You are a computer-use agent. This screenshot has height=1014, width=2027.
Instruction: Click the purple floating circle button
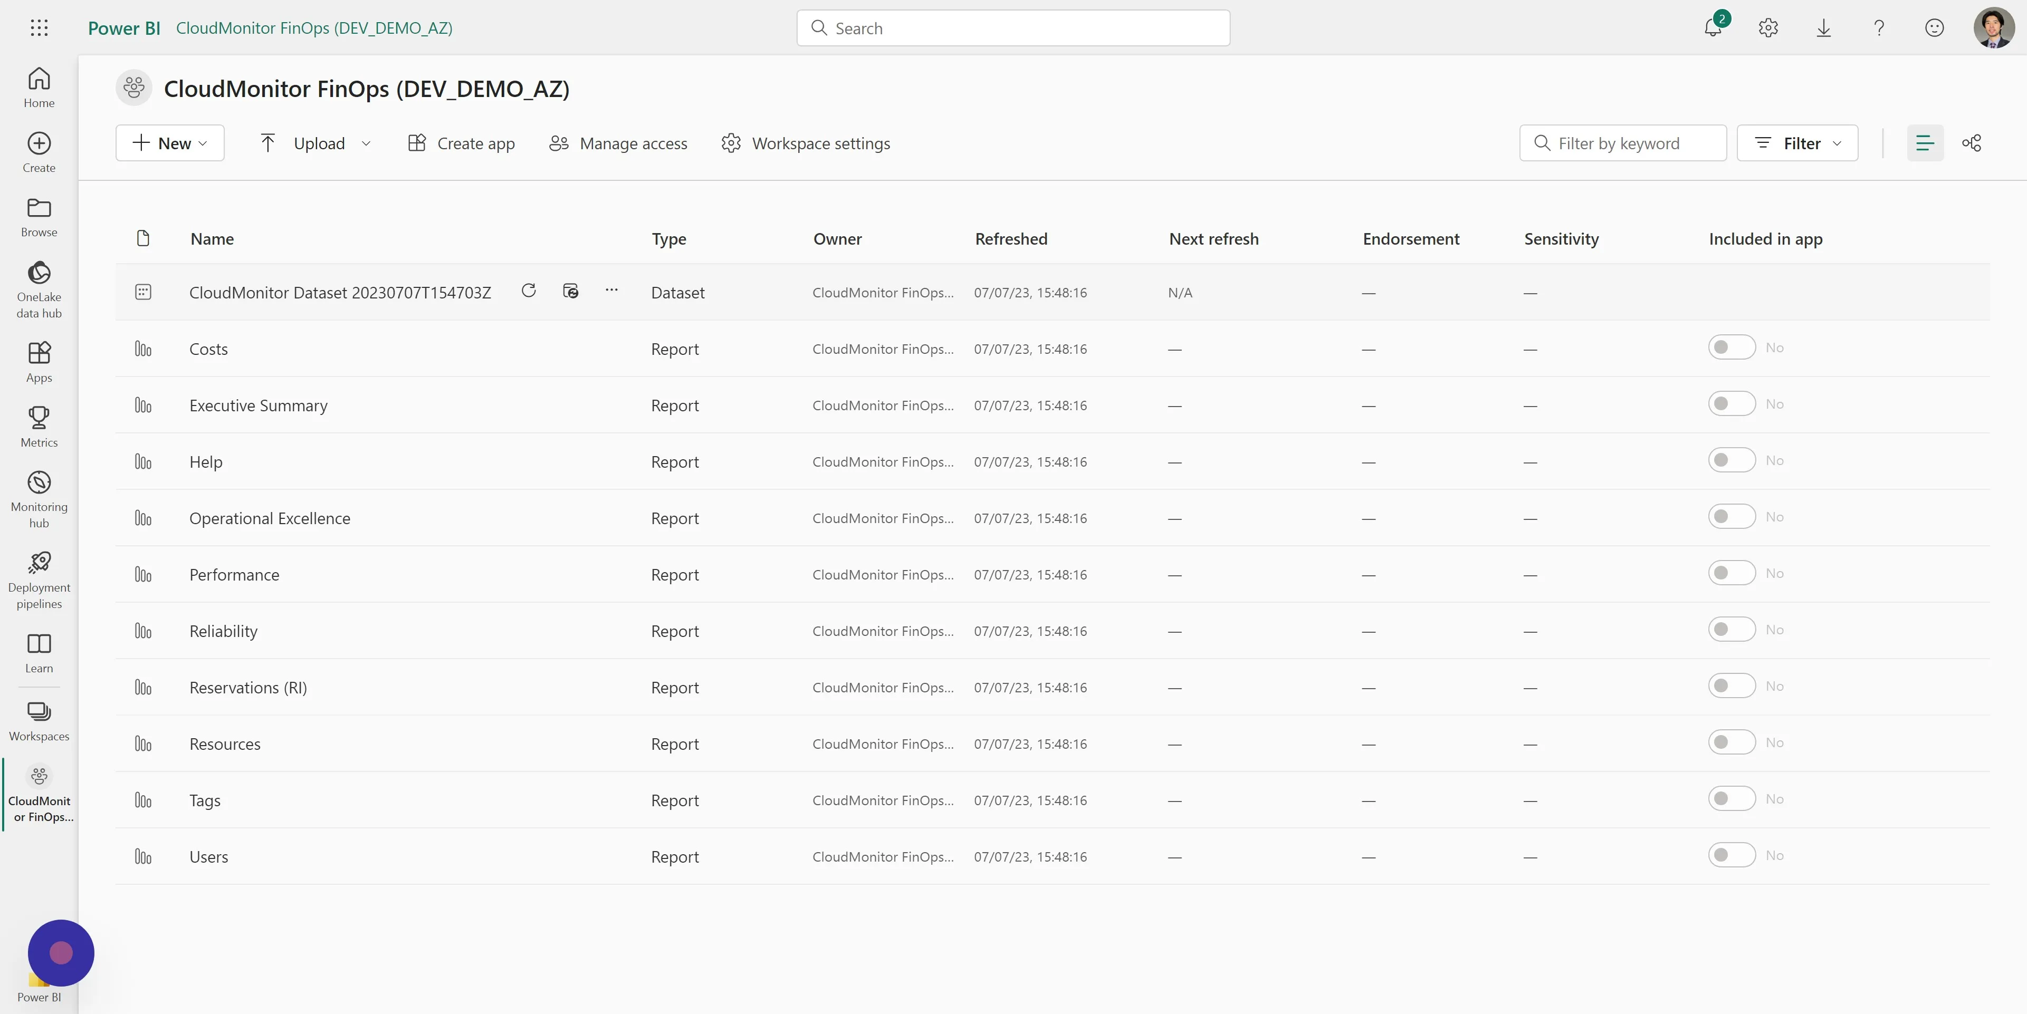[61, 953]
